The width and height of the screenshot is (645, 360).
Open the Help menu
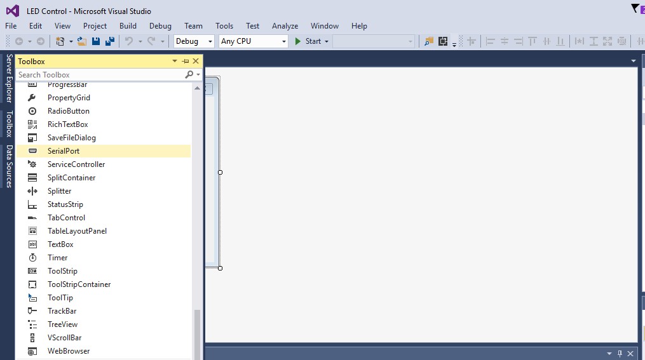[359, 26]
